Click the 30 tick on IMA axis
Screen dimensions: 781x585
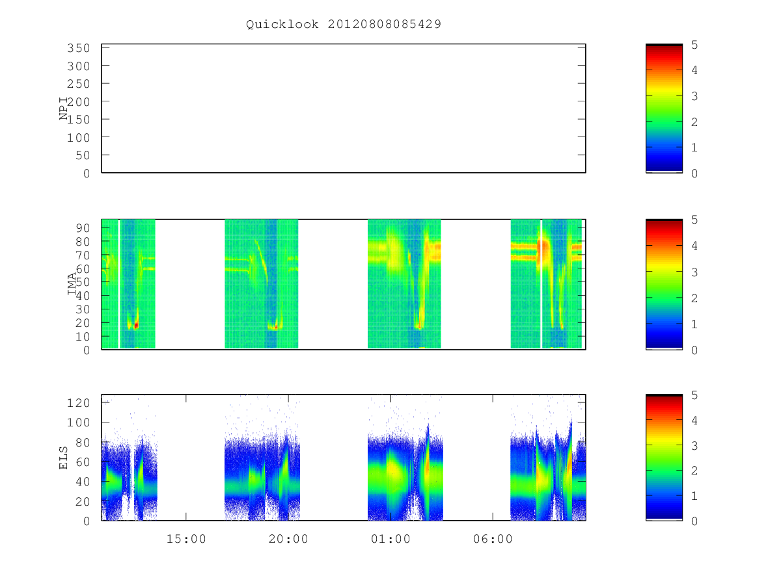tap(83, 309)
